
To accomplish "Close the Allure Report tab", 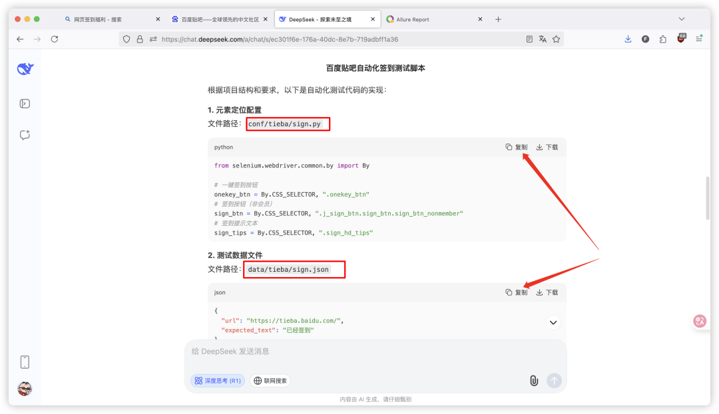I will coord(480,19).
